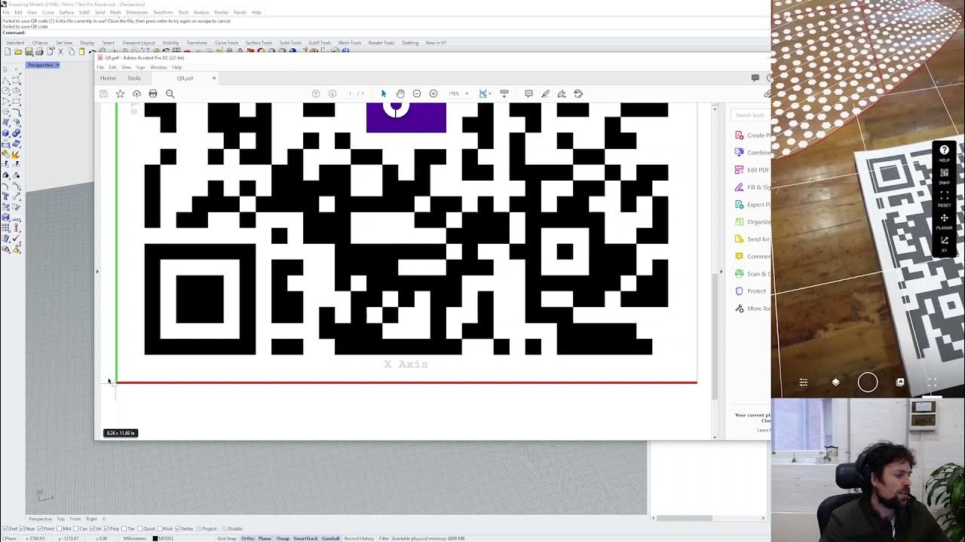Open Rhino Analyze menu
Viewport: 965px width, 542px height.
click(x=201, y=12)
